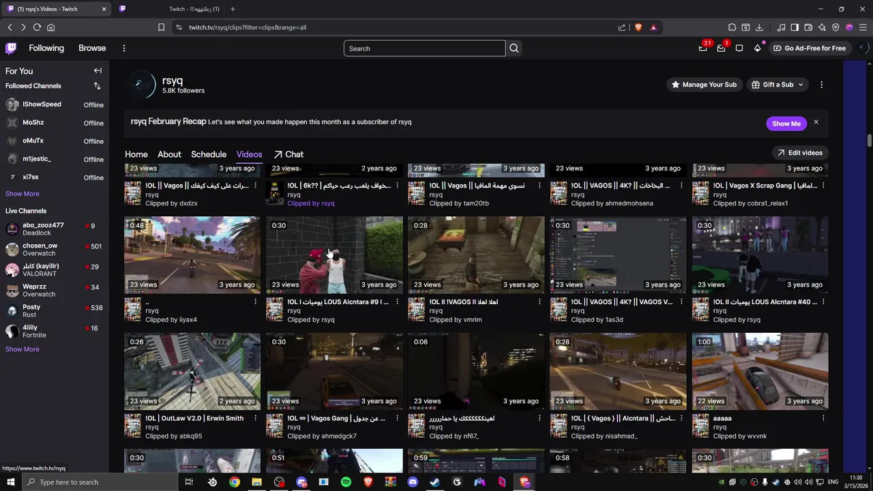Open Brave Leo AI sparkle icon
The height and width of the screenshot is (491, 873).
(x=822, y=27)
